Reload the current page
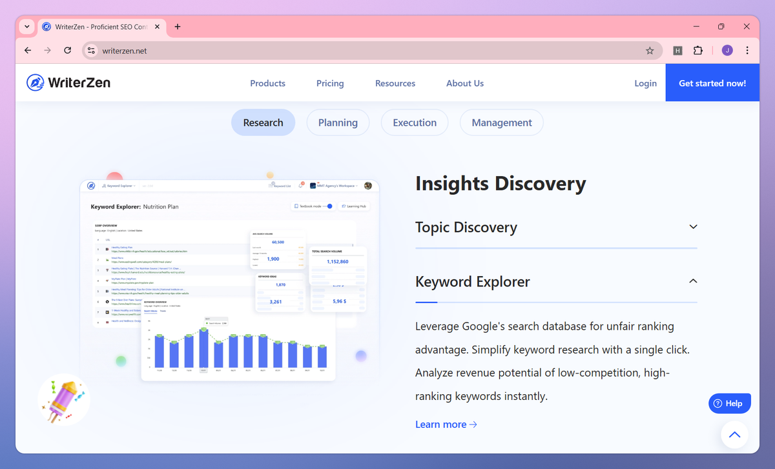The height and width of the screenshot is (469, 775). coord(67,50)
